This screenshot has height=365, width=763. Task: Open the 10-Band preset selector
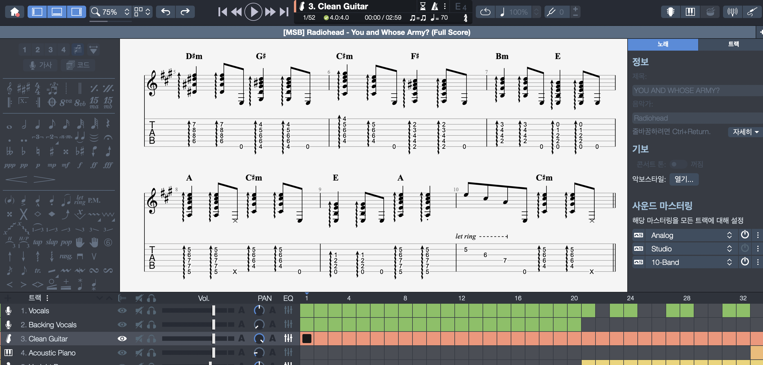(x=729, y=262)
